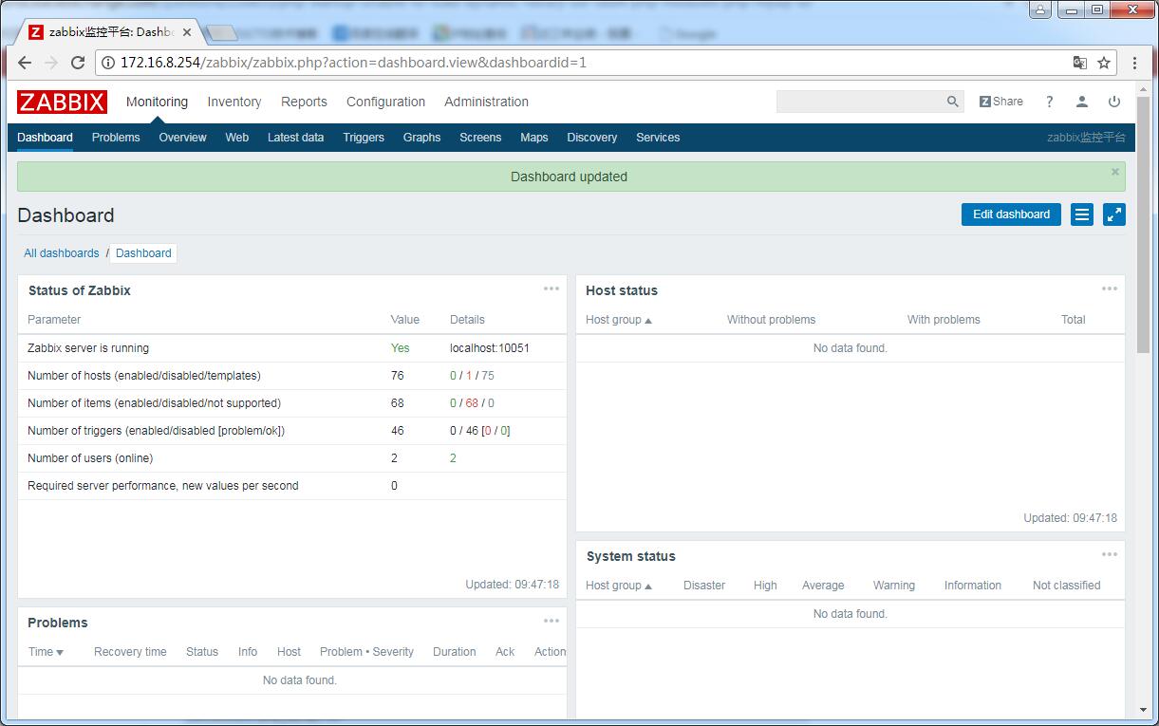Click the sign out power icon
The image size is (1159, 726).
click(x=1114, y=102)
